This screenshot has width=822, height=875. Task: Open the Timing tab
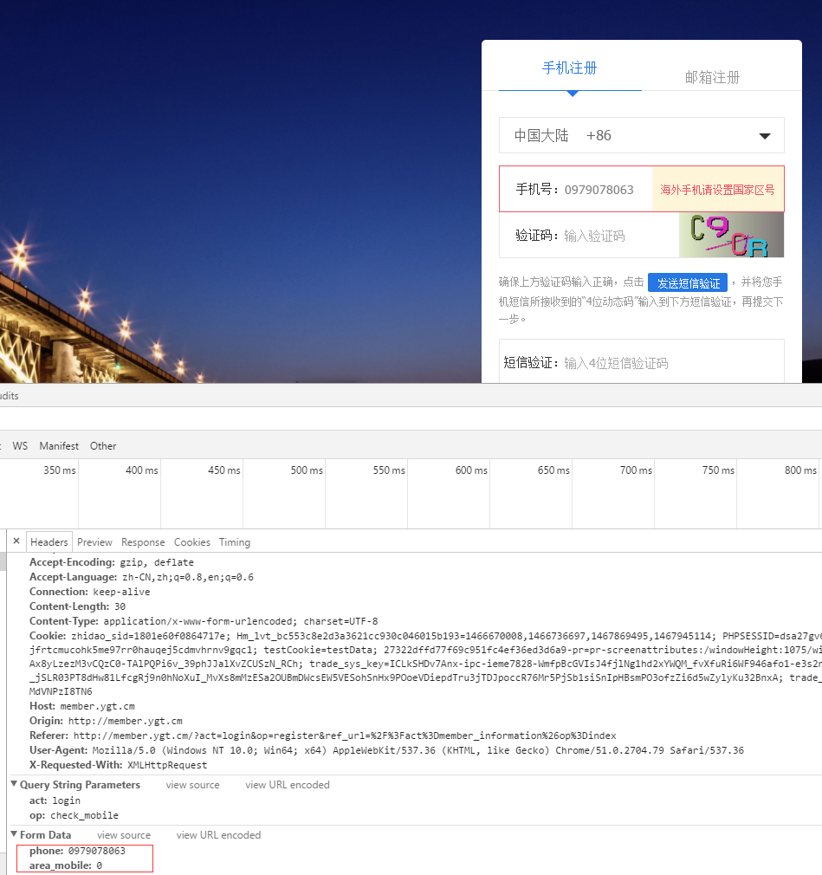coord(234,541)
